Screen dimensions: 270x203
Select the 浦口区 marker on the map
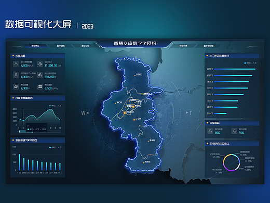115,104
